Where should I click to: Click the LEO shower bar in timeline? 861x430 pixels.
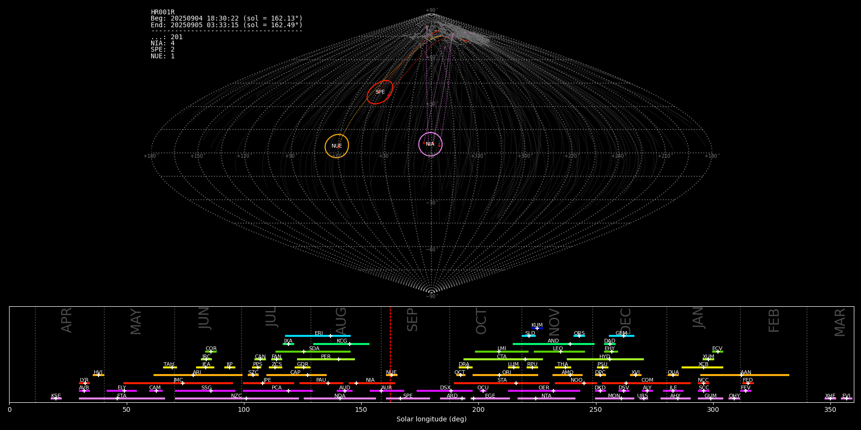(559, 352)
